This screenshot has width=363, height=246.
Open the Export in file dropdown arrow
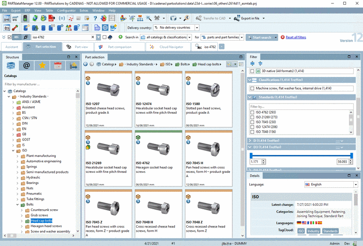coord(263,18)
